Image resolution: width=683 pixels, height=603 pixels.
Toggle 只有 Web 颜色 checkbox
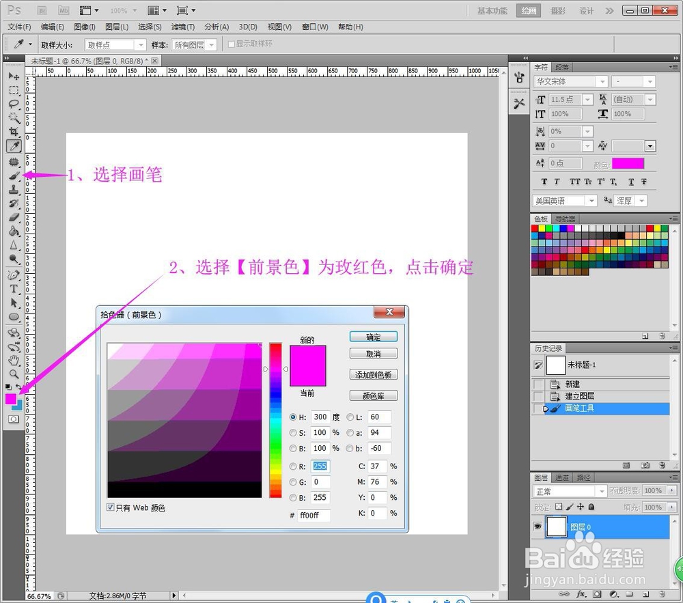111,507
